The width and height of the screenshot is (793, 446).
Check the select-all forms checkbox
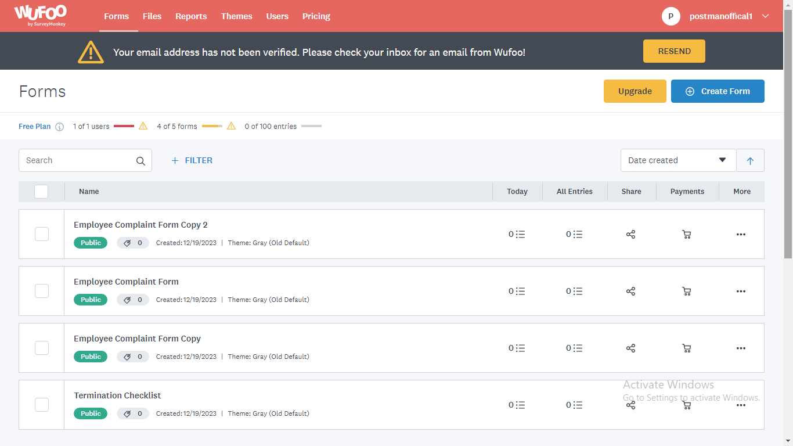tap(41, 192)
